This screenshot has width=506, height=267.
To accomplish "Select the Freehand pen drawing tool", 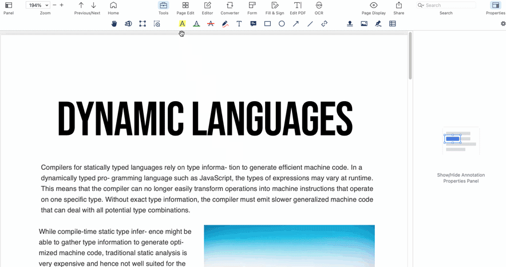I will pyautogui.click(x=225, y=23).
